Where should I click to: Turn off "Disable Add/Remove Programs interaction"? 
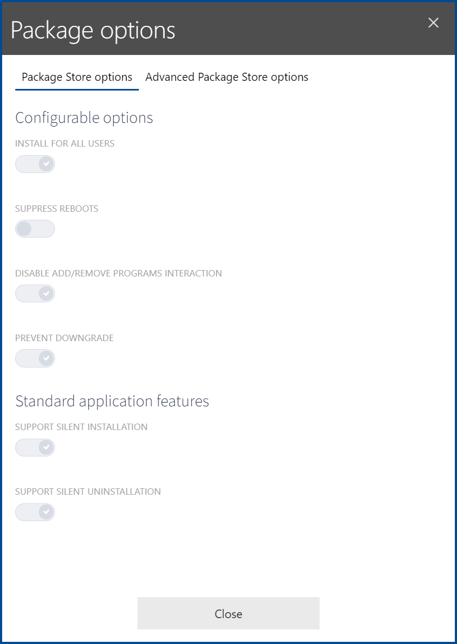coord(34,293)
